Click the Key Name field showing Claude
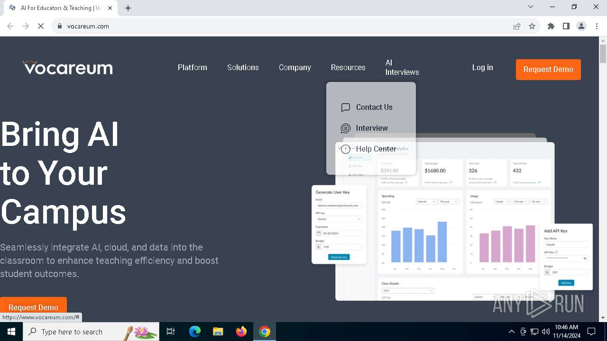 (x=566, y=244)
